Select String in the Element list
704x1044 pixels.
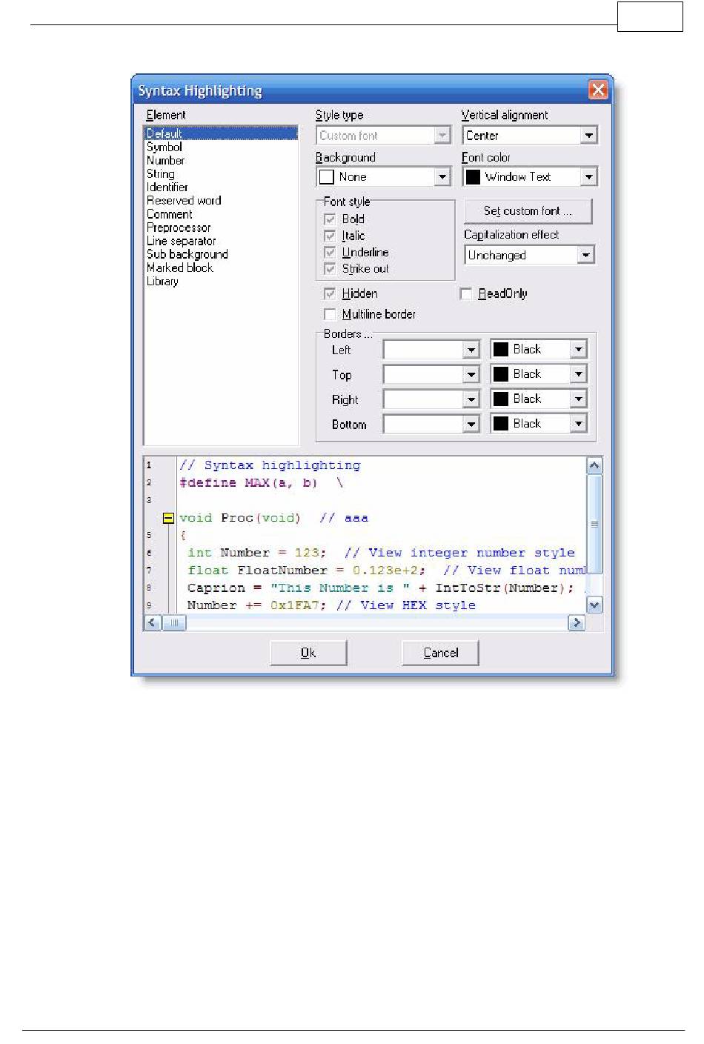click(x=161, y=173)
